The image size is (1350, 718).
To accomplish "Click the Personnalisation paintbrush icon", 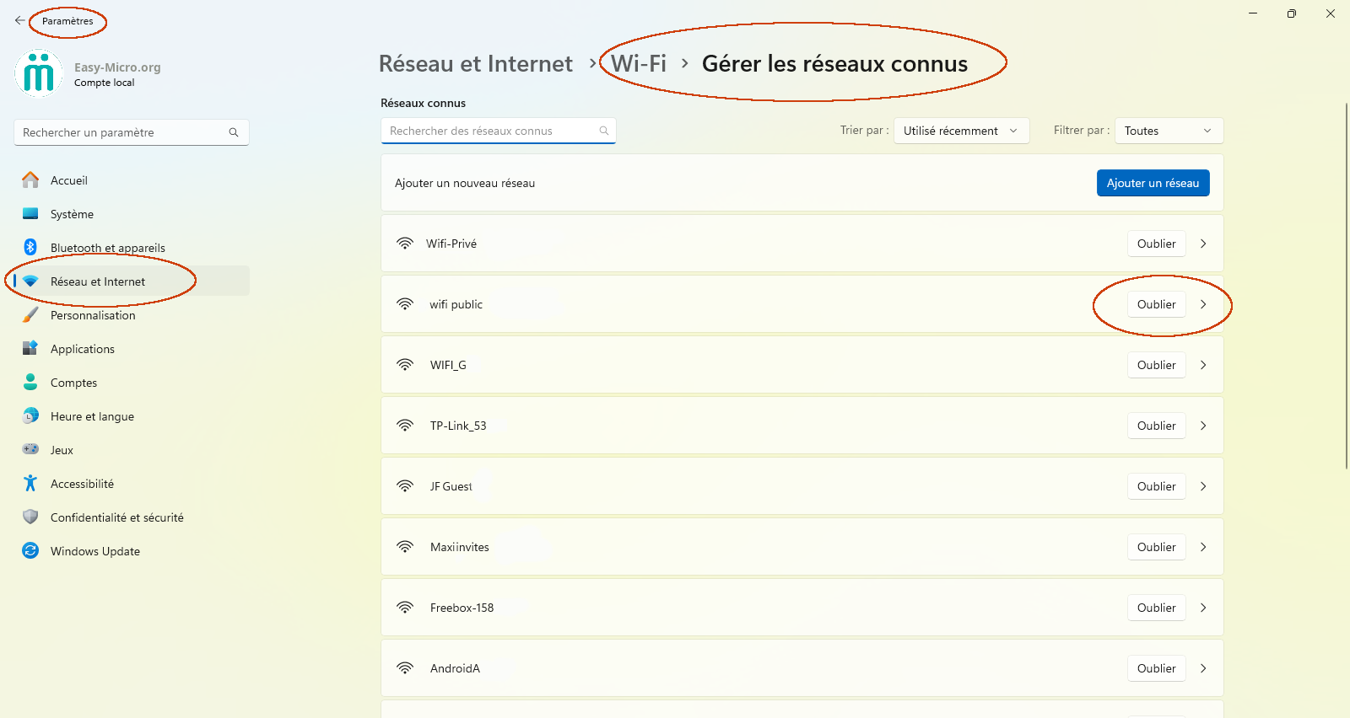I will point(30,314).
